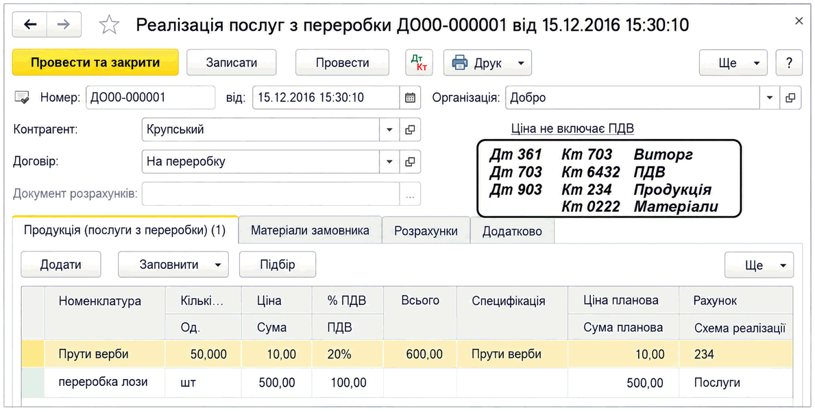Open the help question mark button

click(788, 63)
